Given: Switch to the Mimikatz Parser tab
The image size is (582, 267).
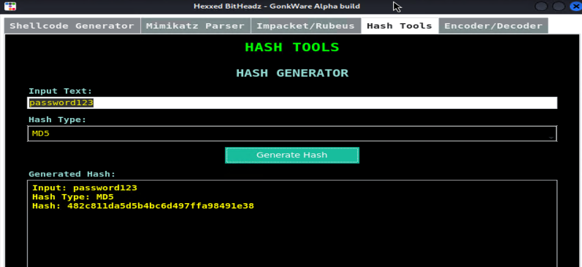Looking at the screenshot, I should pyautogui.click(x=196, y=26).
